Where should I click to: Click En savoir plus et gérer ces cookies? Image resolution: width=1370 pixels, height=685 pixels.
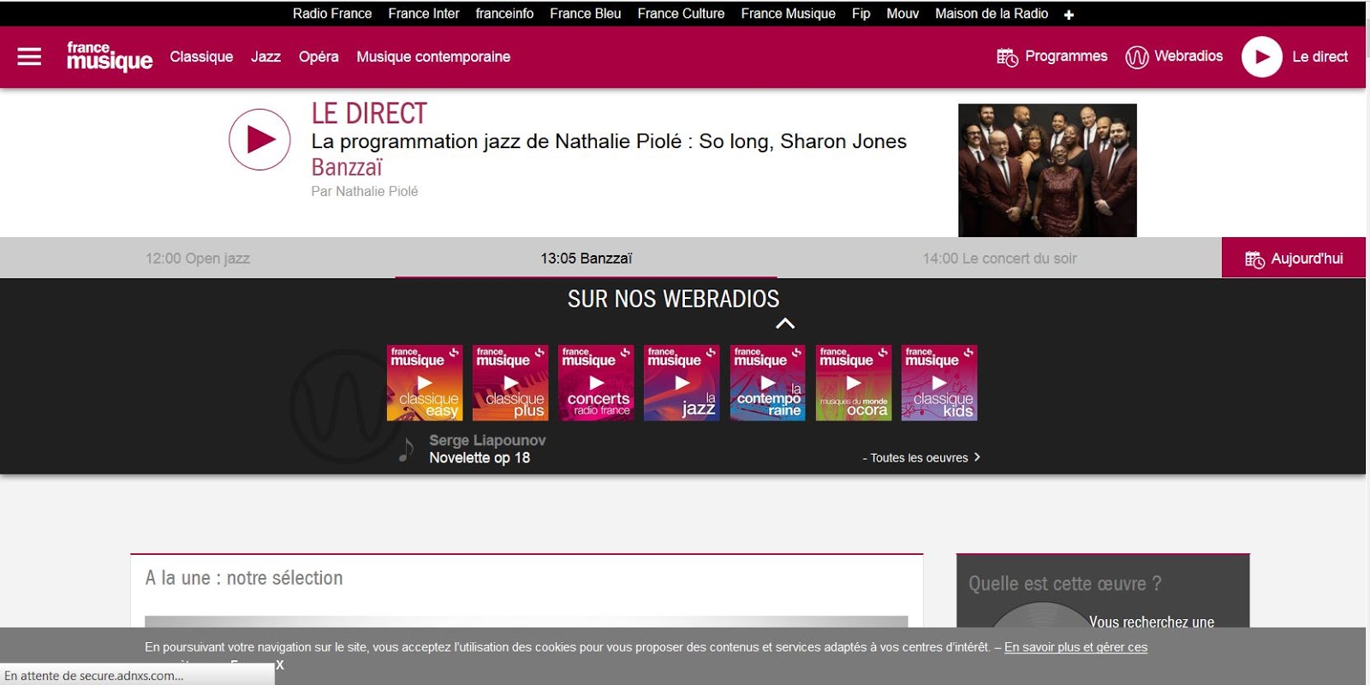coord(1075,647)
